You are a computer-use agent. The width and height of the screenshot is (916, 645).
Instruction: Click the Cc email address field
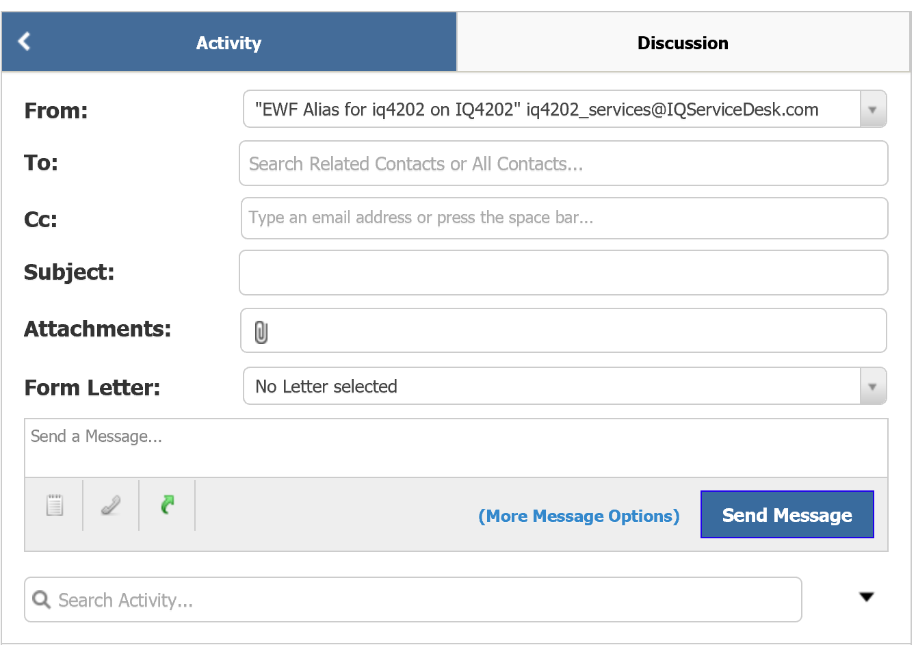564,218
